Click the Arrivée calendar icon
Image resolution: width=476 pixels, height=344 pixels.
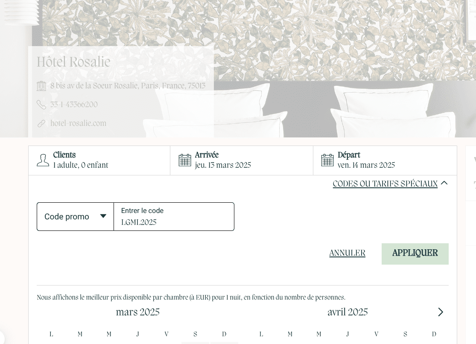coord(184,160)
